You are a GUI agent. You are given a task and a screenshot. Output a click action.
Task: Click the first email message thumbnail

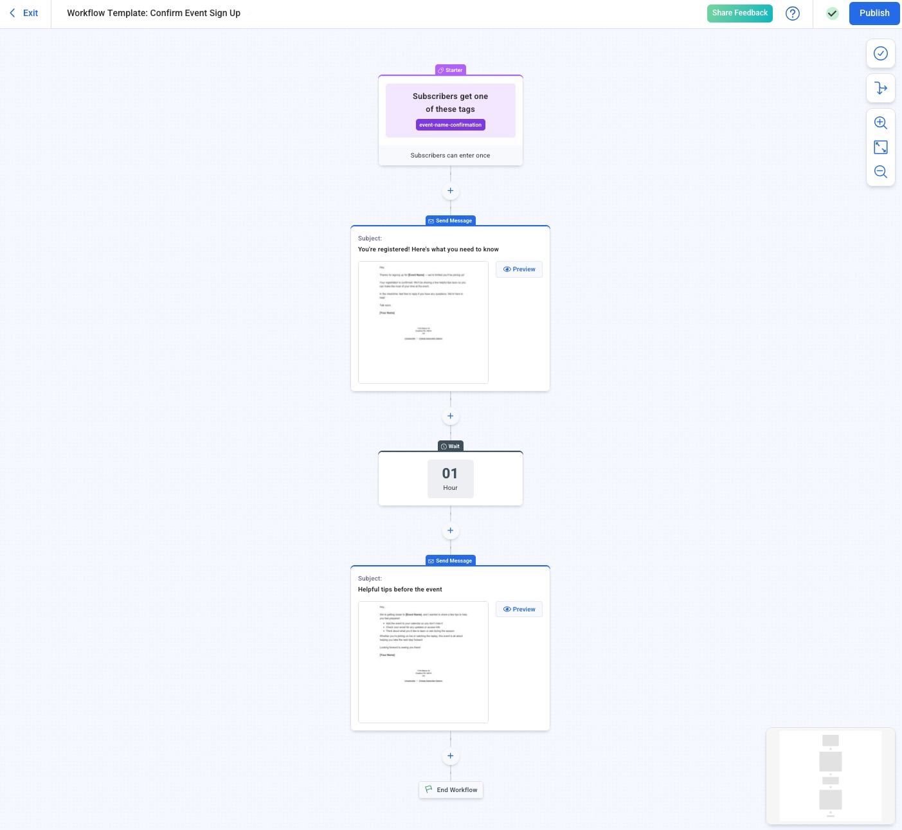point(423,322)
